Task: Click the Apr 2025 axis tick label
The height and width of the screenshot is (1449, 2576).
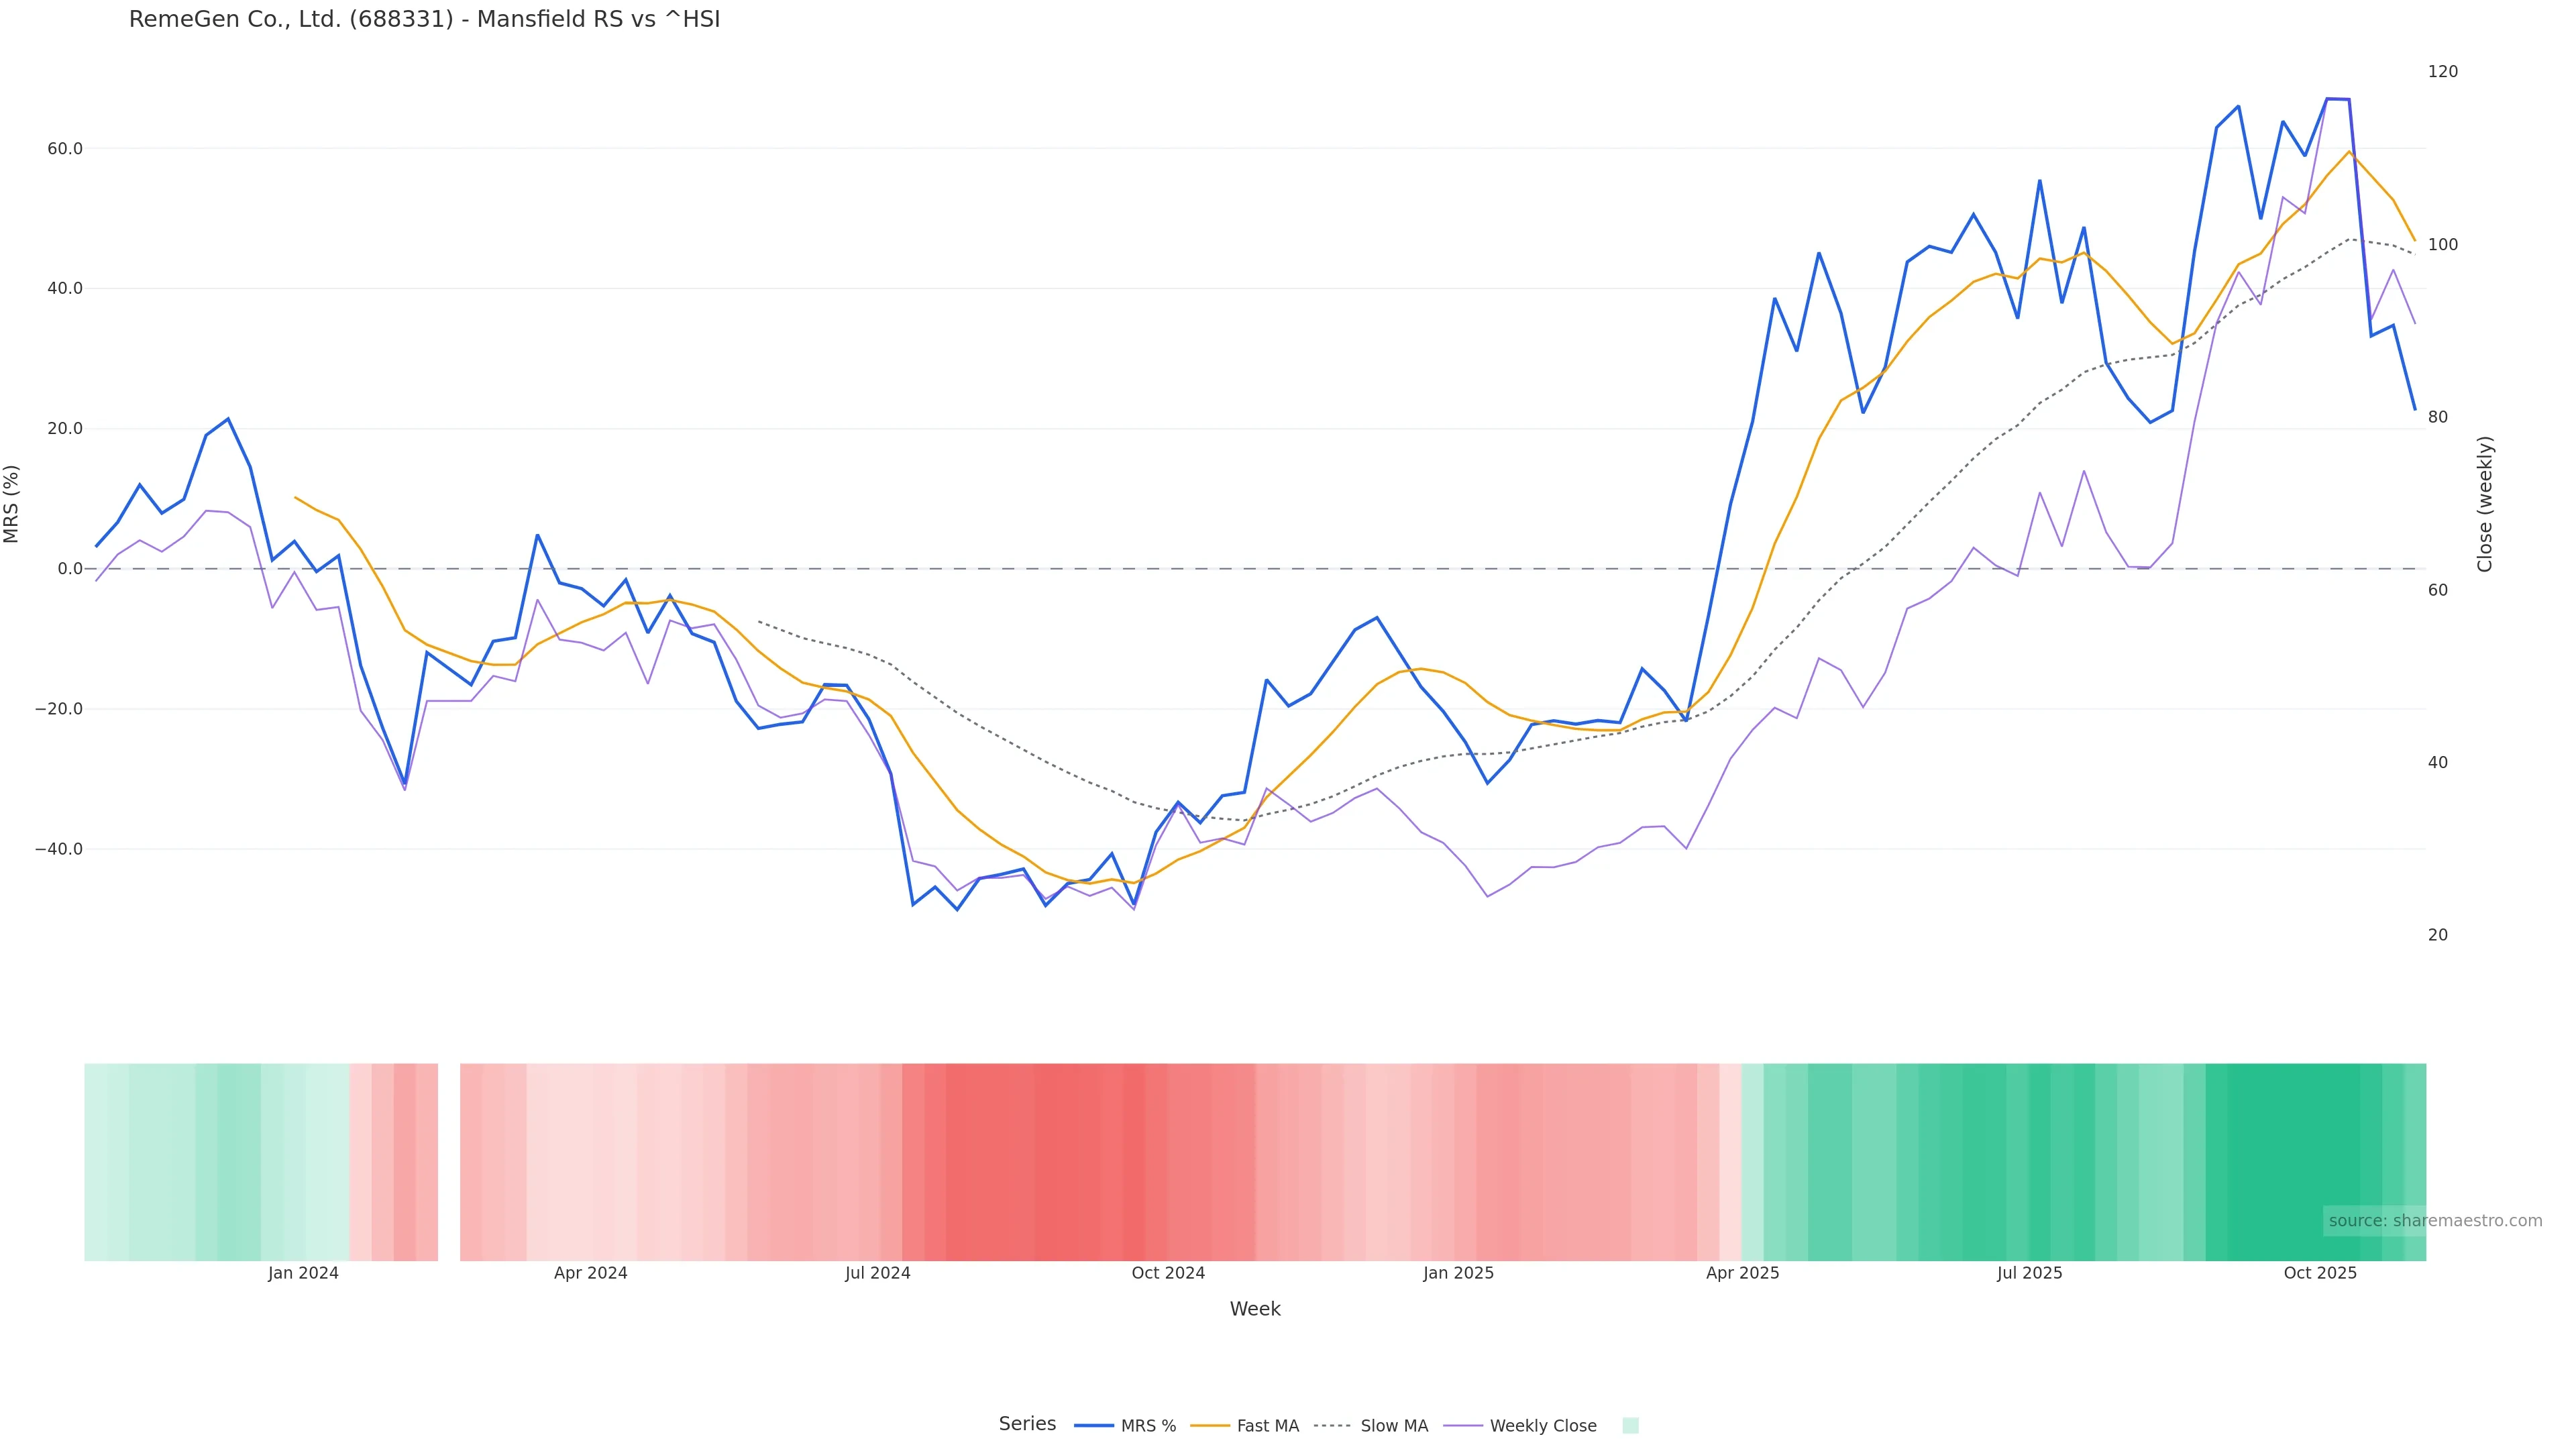Action: [1742, 1274]
